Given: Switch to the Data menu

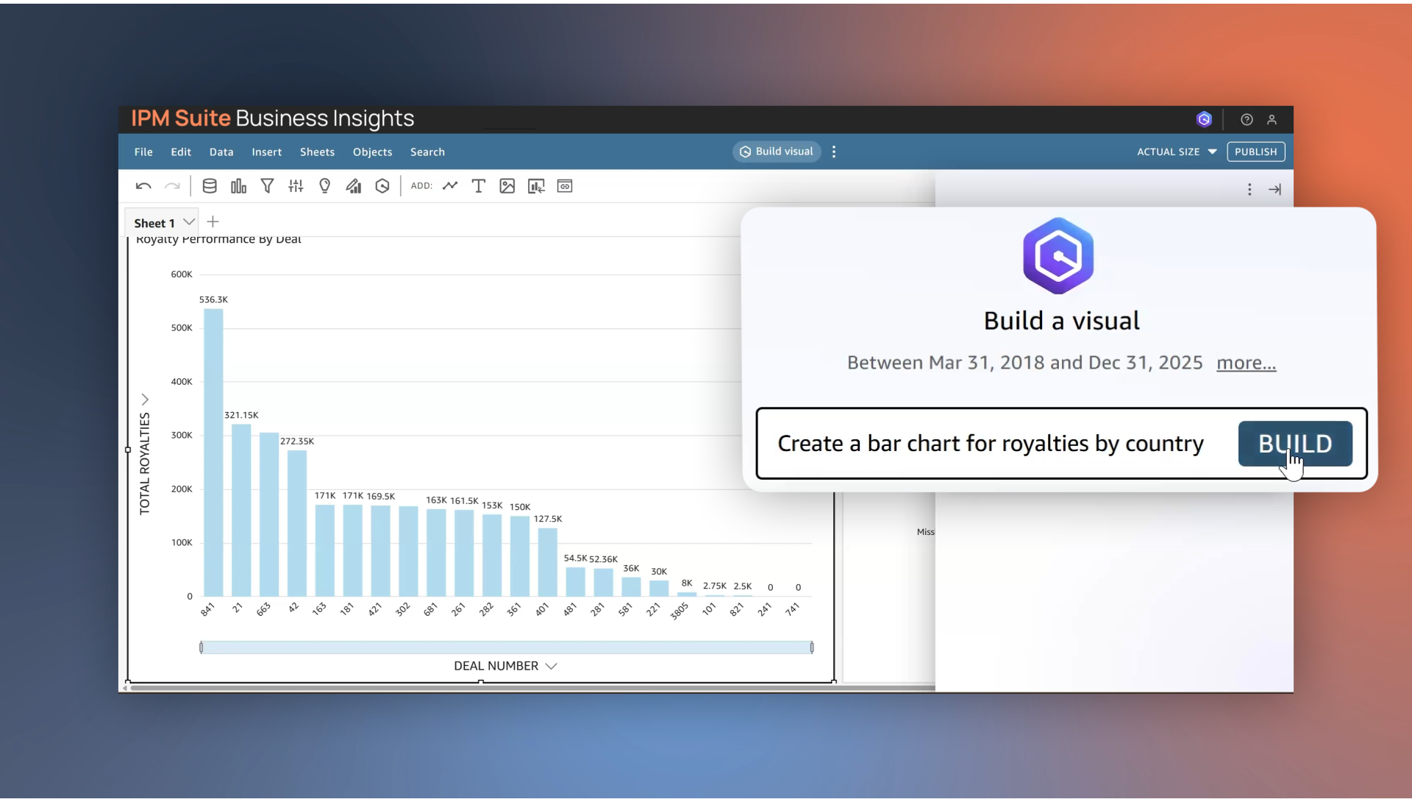Looking at the screenshot, I should (221, 152).
